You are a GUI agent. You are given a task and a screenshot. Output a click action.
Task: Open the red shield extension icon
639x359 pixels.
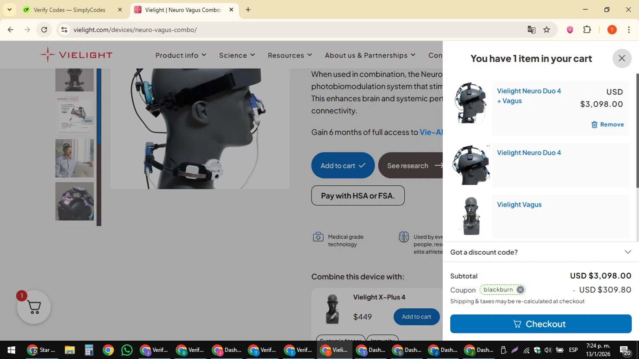(x=570, y=30)
